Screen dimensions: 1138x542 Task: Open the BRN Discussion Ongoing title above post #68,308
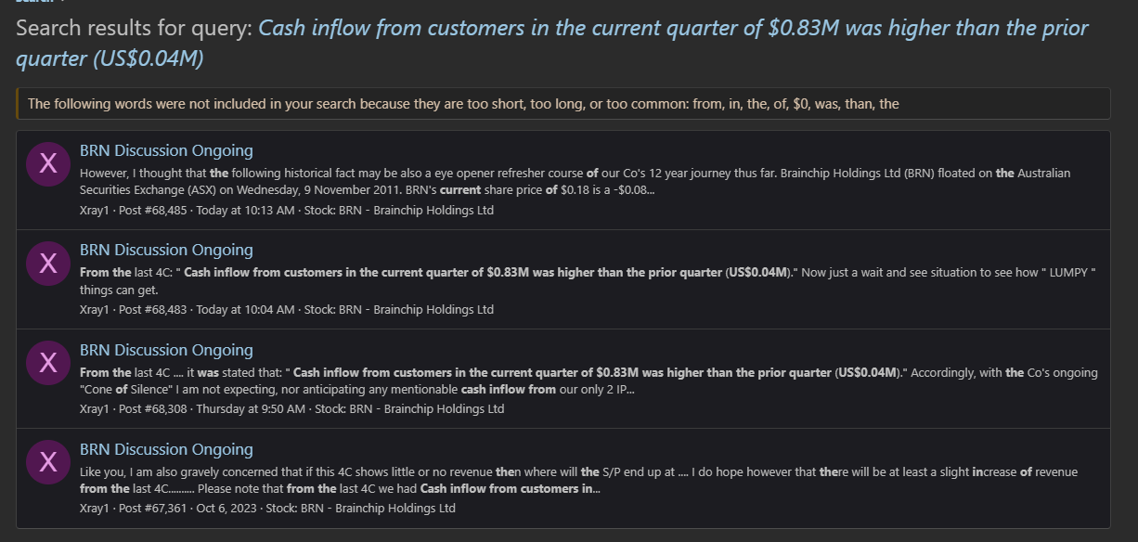coord(166,350)
